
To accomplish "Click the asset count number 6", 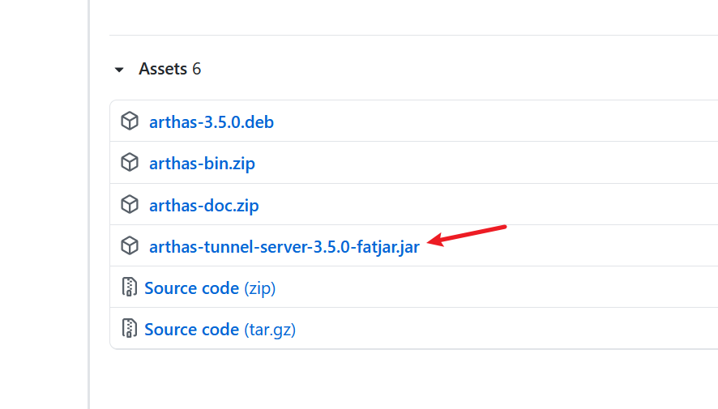I will [x=196, y=69].
